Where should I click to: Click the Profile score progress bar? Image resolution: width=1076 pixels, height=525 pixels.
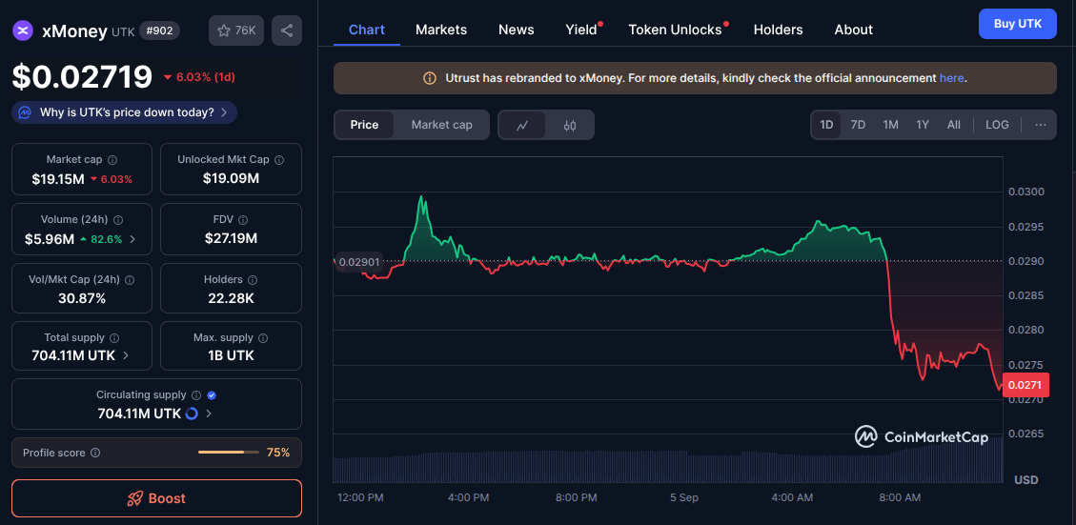click(x=229, y=453)
